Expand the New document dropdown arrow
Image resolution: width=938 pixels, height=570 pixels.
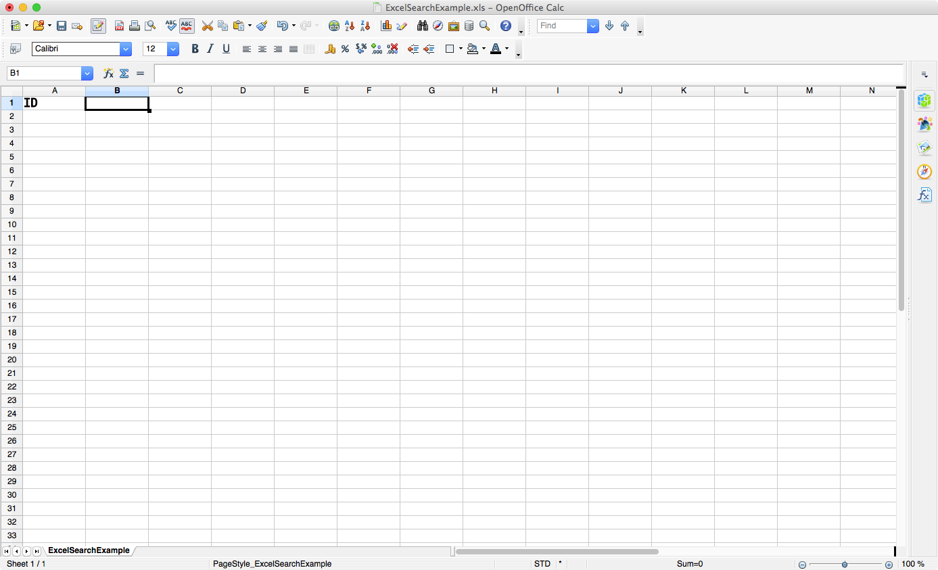[26, 26]
